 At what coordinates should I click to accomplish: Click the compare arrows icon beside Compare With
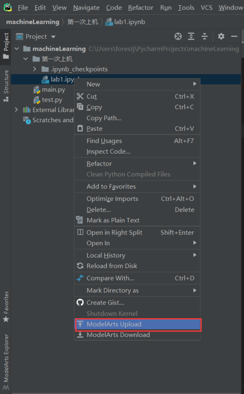click(x=80, y=278)
